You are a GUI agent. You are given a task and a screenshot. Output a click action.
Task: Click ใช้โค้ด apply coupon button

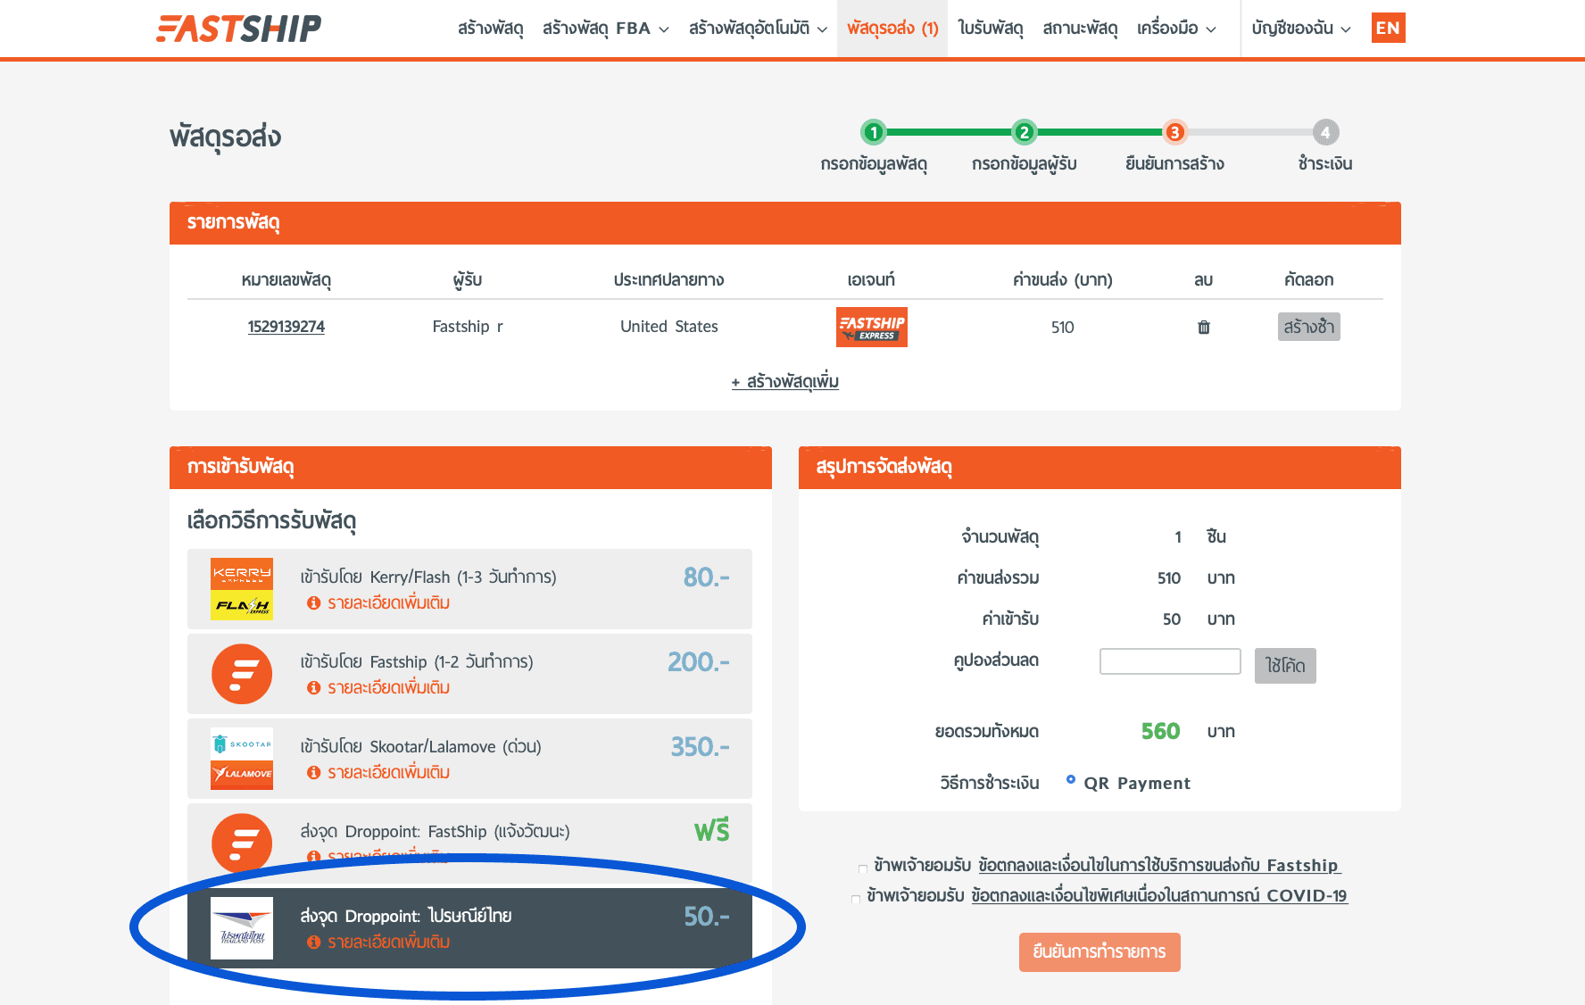pos(1285,666)
